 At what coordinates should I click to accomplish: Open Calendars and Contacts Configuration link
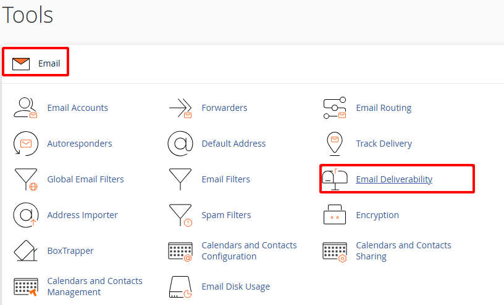(x=249, y=251)
